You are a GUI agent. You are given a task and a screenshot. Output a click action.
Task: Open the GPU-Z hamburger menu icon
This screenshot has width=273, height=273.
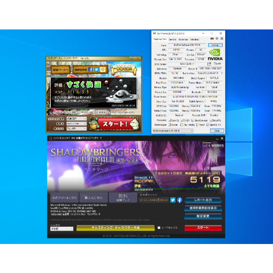click(222, 38)
